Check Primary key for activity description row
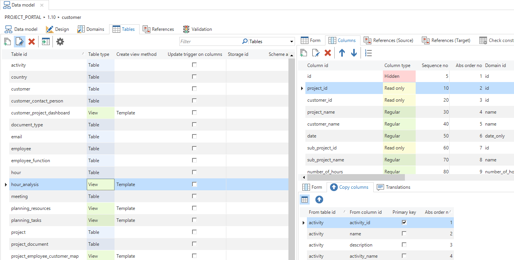This screenshot has height=260, width=514. (404, 245)
